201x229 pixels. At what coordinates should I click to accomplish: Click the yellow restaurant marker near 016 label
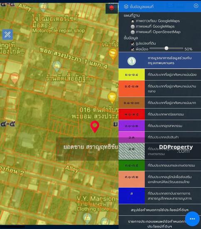click(x=112, y=98)
